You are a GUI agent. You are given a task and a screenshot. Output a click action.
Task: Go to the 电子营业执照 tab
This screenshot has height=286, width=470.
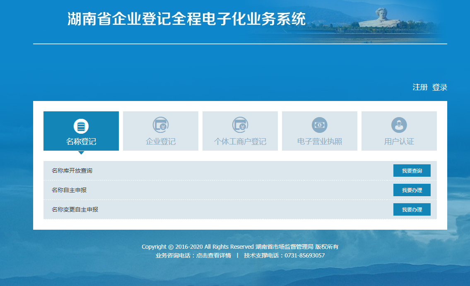point(320,131)
